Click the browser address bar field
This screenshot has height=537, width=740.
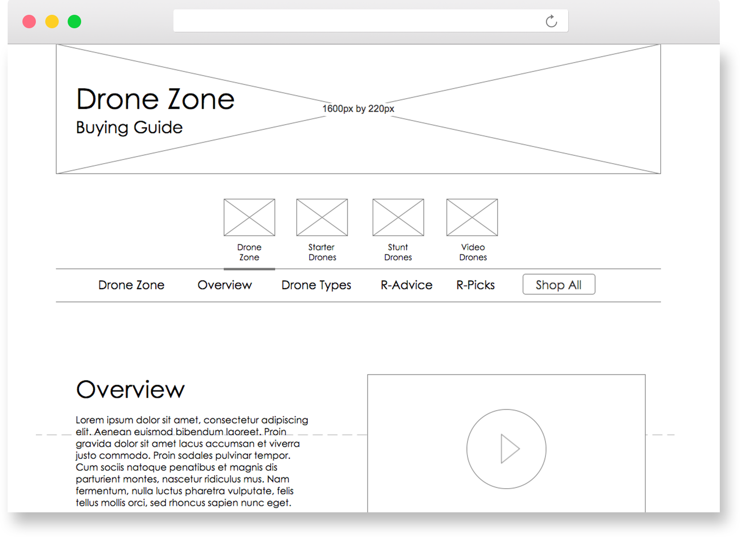pos(371,21)
